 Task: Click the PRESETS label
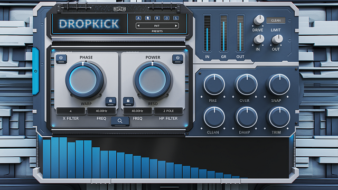pyautogui.click(x=157, y=31)
